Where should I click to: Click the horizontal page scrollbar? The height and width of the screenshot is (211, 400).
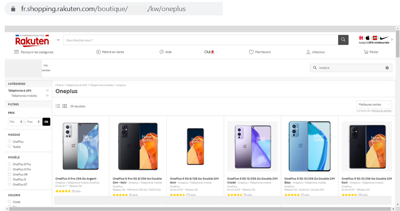pyautogui.click(x=200, y=209)
